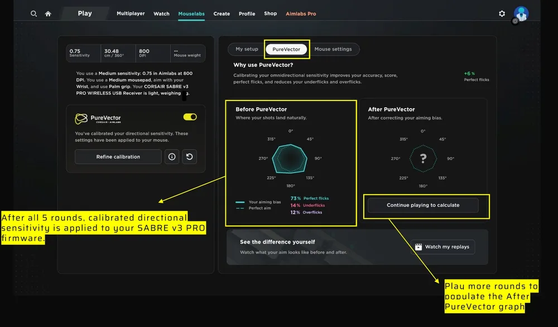Click the calibration info icon
Viewport: 558px width, 327px height.
172,157
